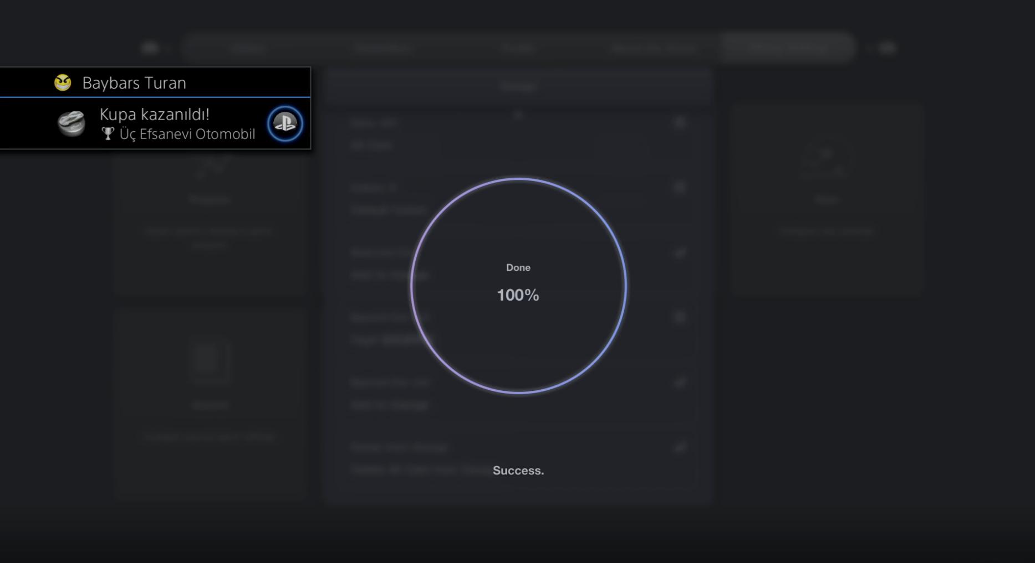Open the Baybars Turan username header
The height and width of the screenshot is (563, 1035).
134,83
